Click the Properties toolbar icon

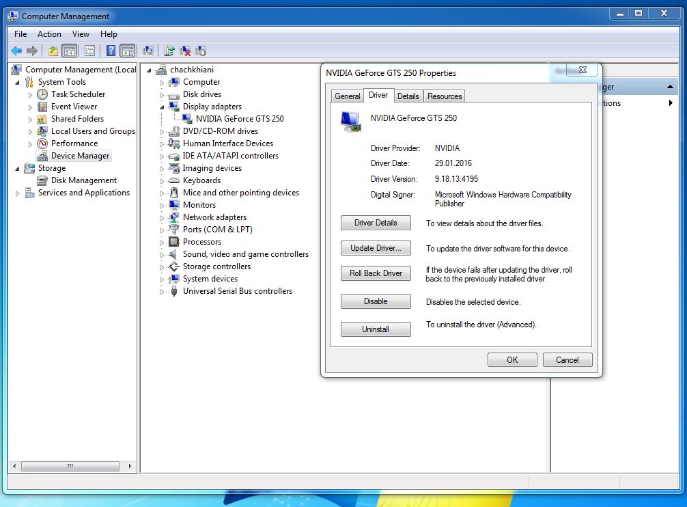click(x=89, y=51)
